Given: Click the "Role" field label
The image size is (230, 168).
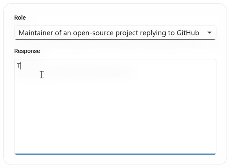Looking at the screenshot, I should (20, 18).
